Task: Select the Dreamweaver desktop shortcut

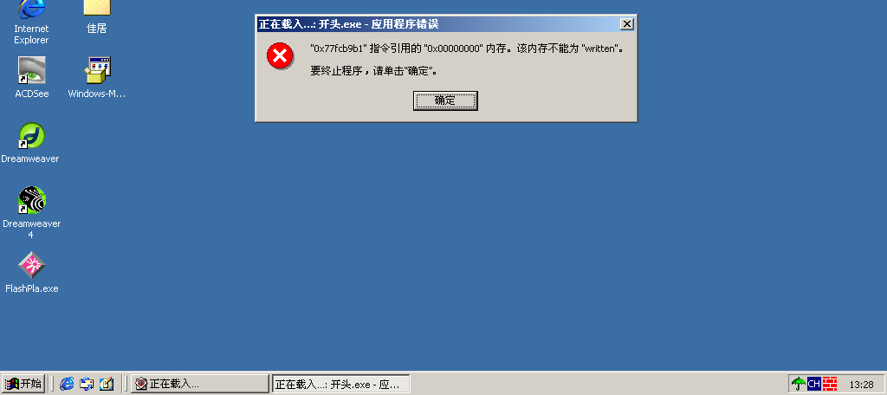Action: tap(30, 143)
